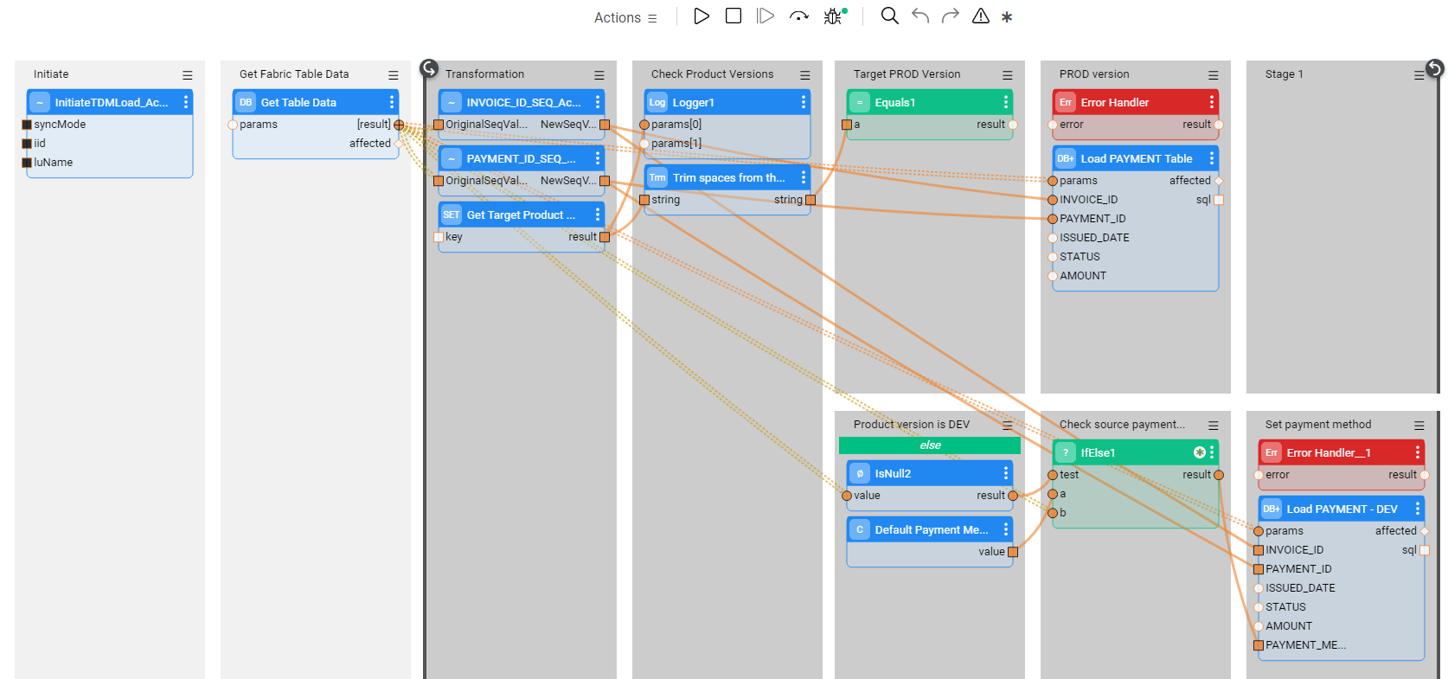Open PAYMENT_ID_SEQ actor options dots

(x=598, y=158)
